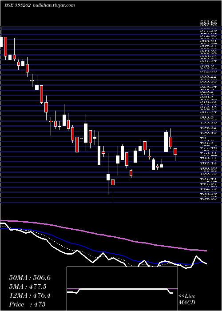Screen dimensions: 222x311
Task: Click the 494.82 price axis label
Action: pyautogui.click(x=208, y=128)
